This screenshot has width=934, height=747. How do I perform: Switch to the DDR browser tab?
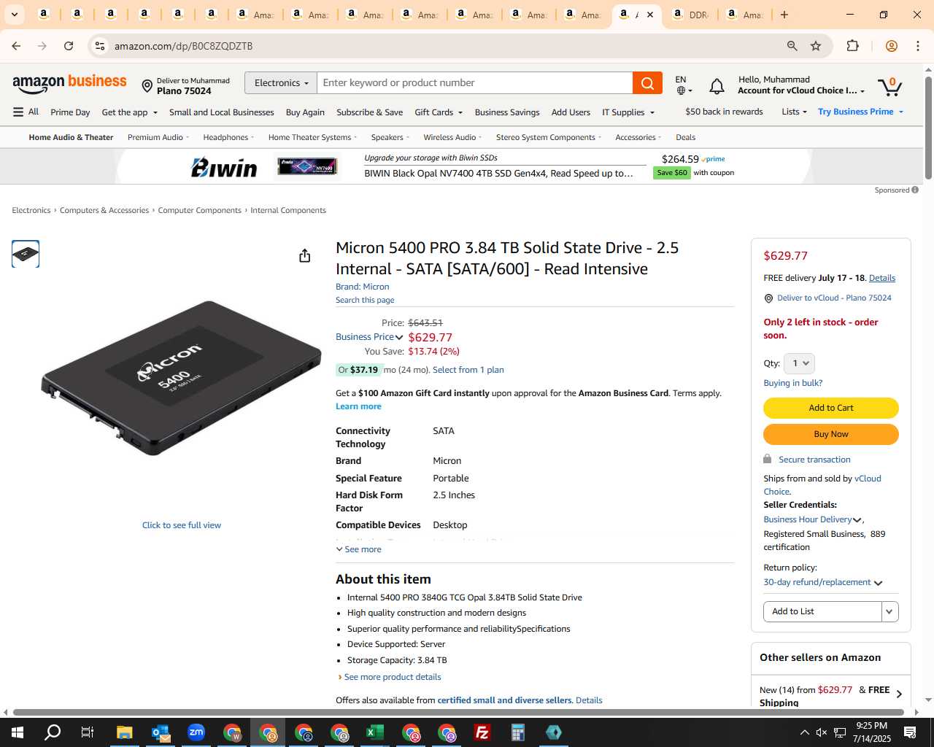click(x=690, y=15)
